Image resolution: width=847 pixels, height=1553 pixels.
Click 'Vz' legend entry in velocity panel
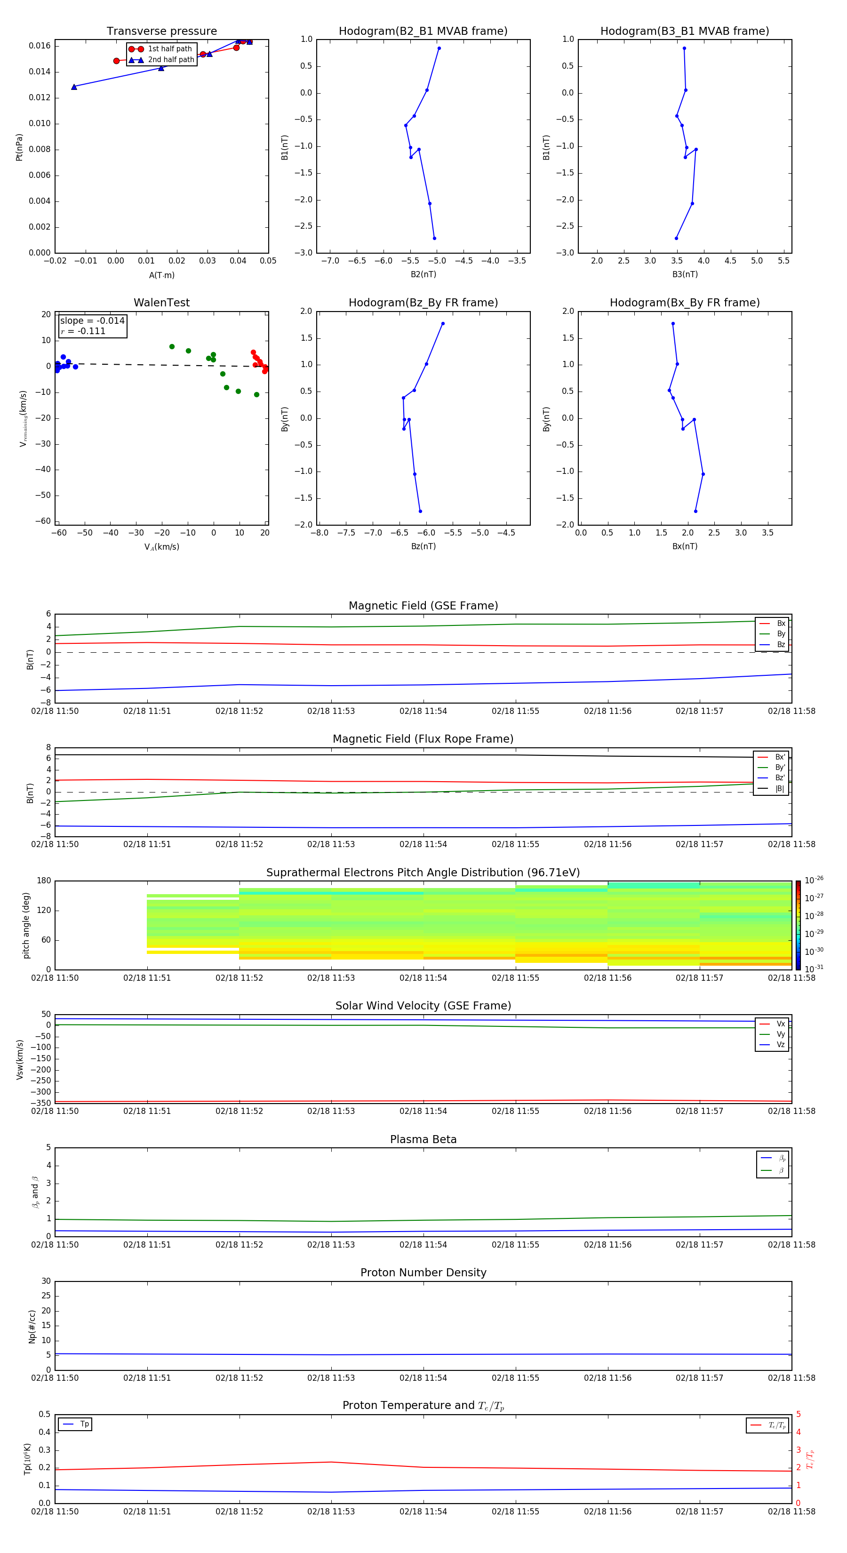pyautogui.click(x=772, y=1044)
